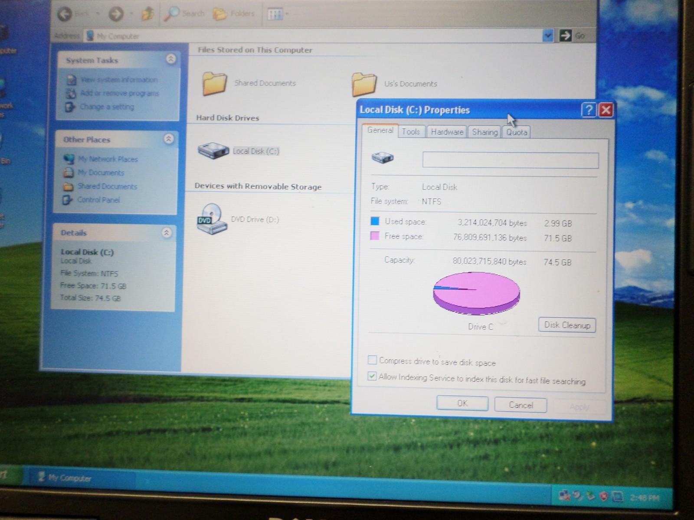The height and width of the screenshot is (520, 694).
Task: Open My Documents in Other Places
Action: tap(101, 172)
